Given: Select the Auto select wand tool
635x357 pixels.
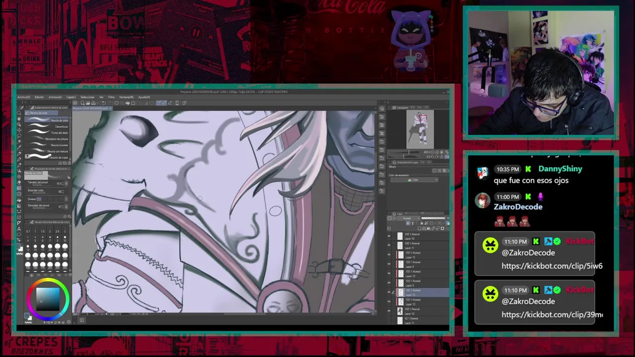Looking at the screenshot, I should pyautogui.click(x=19, y=141).
